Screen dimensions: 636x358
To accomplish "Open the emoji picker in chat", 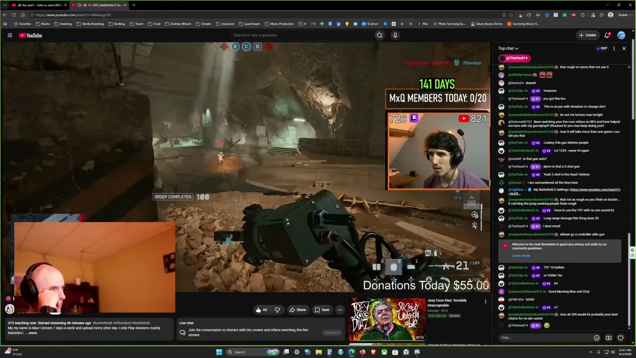I will tap(597, 338).
